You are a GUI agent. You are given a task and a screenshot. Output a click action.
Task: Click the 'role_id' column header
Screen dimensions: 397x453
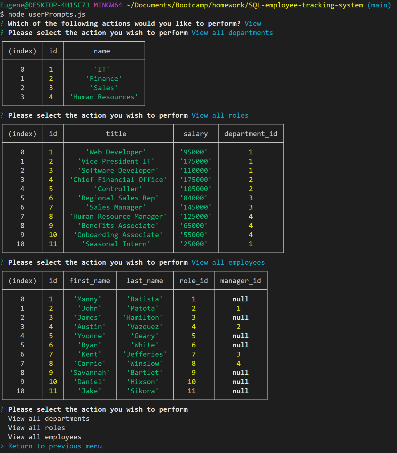click(x=194, y=281)
